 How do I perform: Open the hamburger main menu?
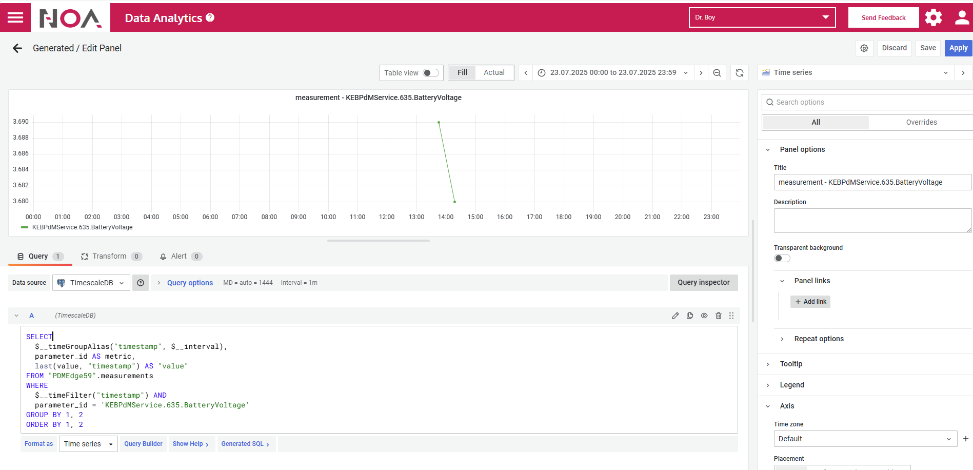pos(15,18)
